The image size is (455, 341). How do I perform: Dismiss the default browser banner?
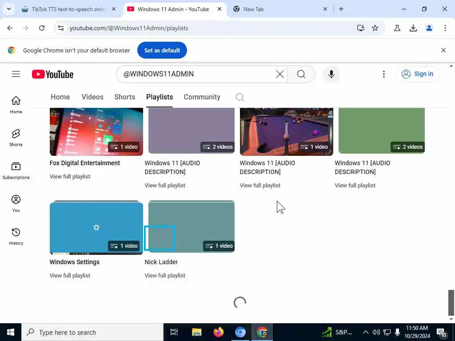[x=443, y=50]
